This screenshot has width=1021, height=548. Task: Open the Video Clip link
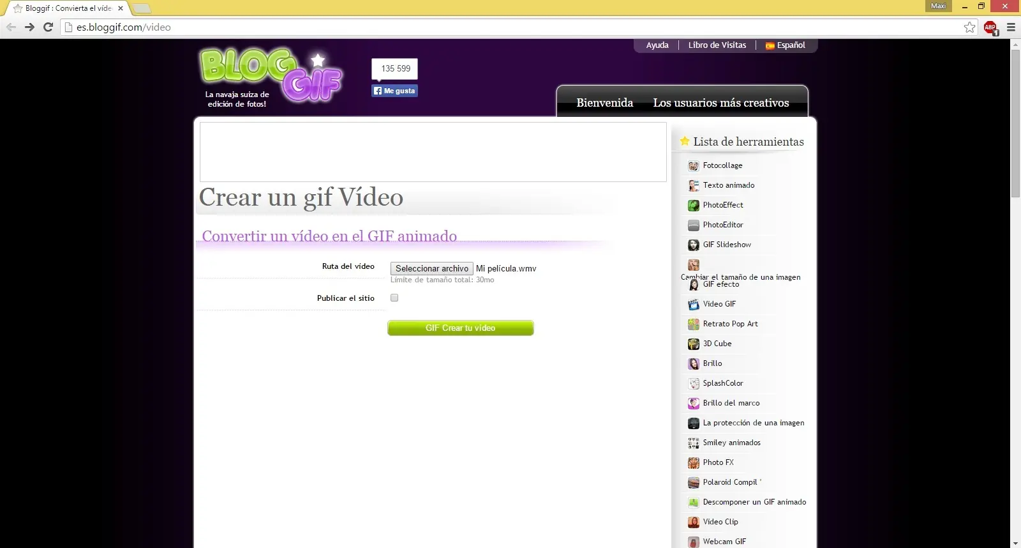pyautogui.click(x=720, y=522)
